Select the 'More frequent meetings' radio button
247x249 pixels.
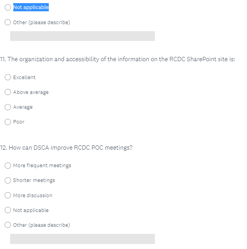8,166
